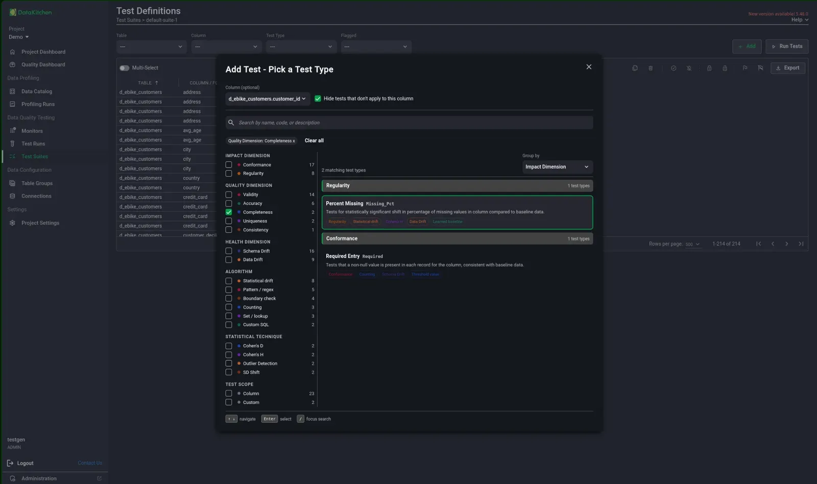Click the delete trash toolbar icon
817x484 pixels.
651,68
